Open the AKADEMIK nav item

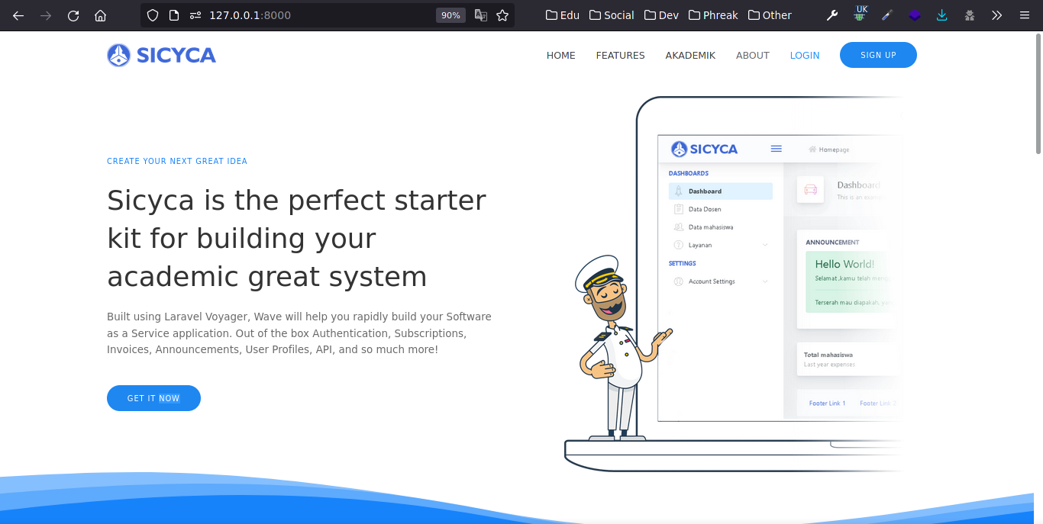pyautogui.click(x=690, y=55)
